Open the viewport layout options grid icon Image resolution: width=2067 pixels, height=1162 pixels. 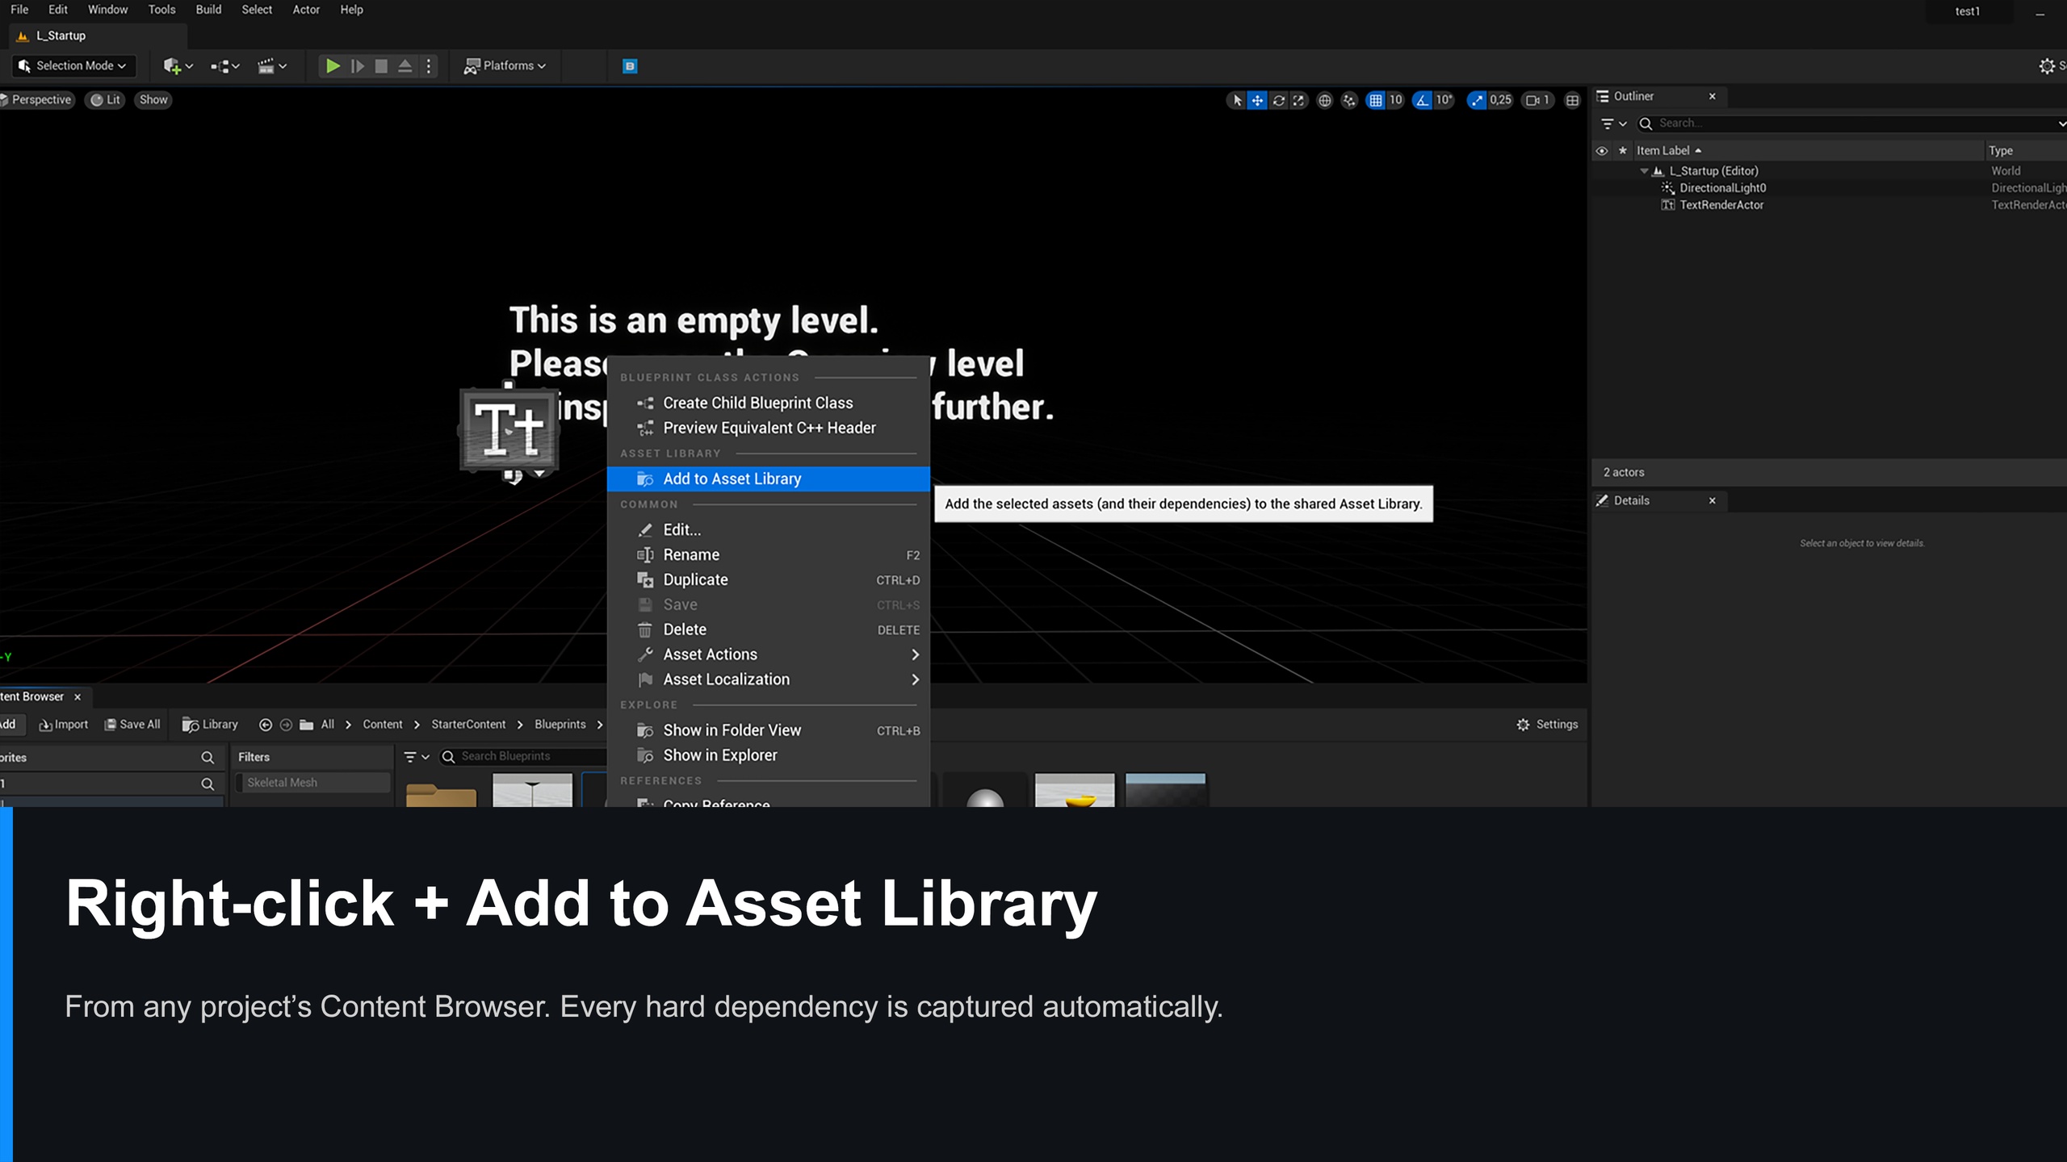pos(1572,100)
